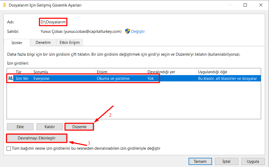Open the Değiştir owner link
The width and height of the screenshot is (269, 167).
(x=138, y=32)
